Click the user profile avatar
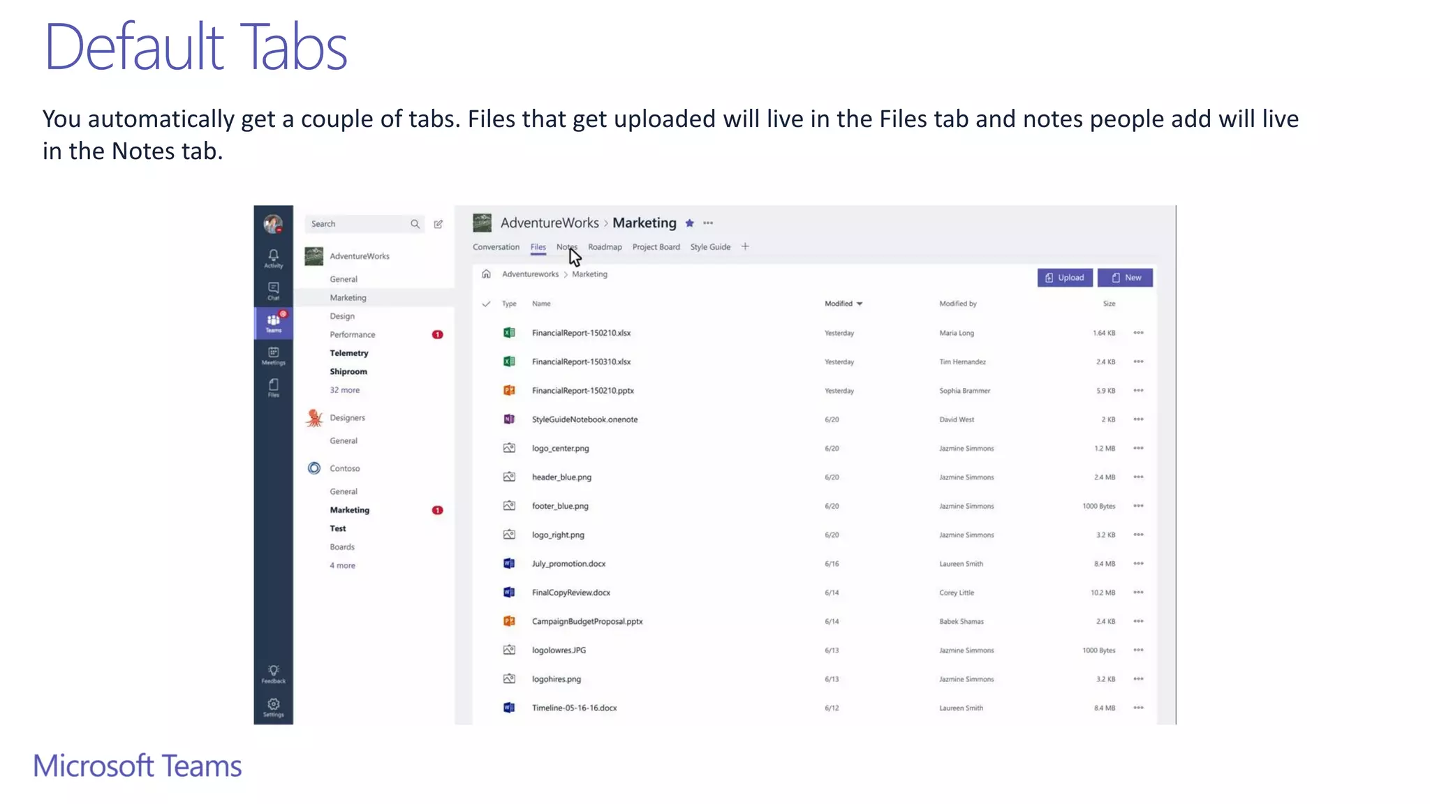Image resolution: width=1430 pixels, height=804 pixels. 273,224
